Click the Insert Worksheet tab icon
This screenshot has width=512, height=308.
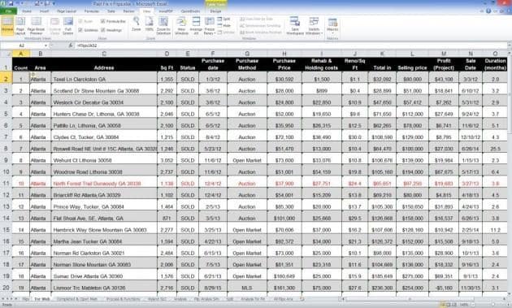302,299
